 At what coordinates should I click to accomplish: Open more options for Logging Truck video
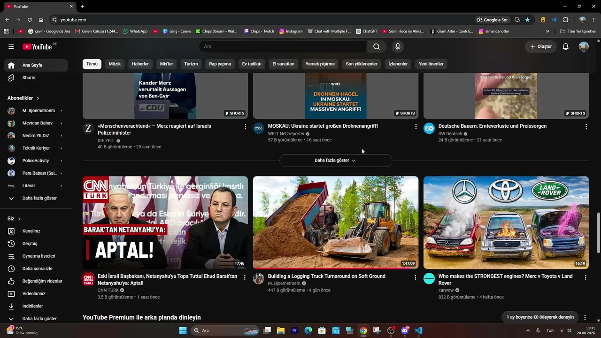coord(415,277)
